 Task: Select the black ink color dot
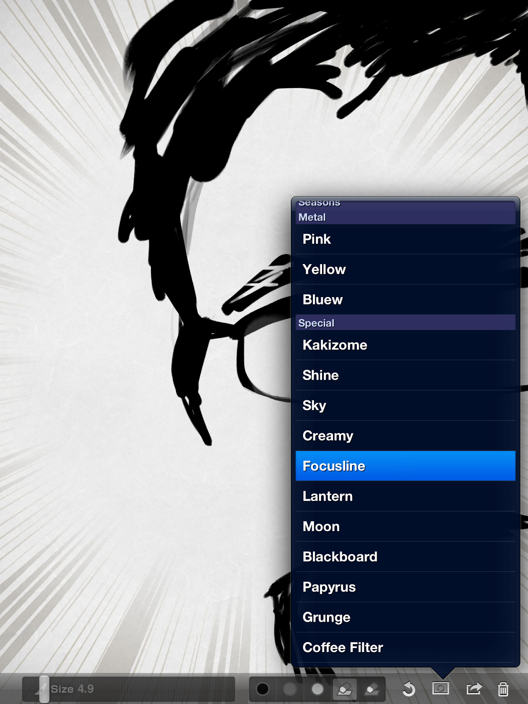pyautogui.click(x=263, y=689)
